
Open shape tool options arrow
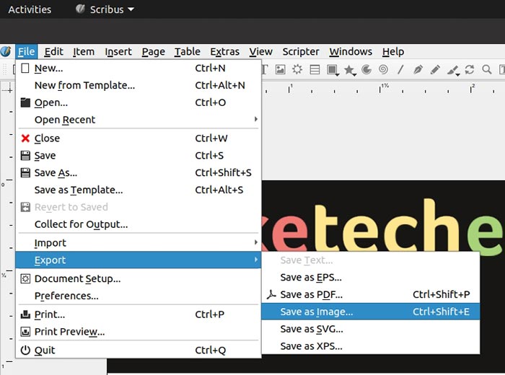coord(337,75)
